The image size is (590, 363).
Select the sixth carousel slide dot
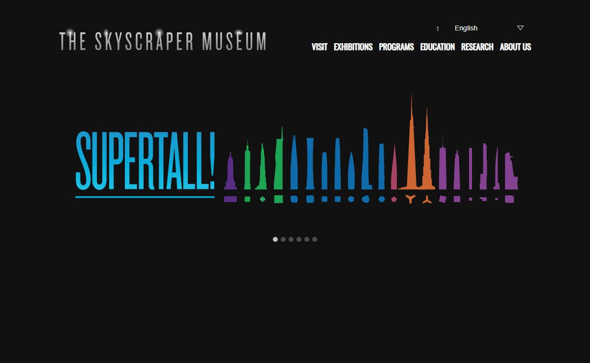click(315, 239)
